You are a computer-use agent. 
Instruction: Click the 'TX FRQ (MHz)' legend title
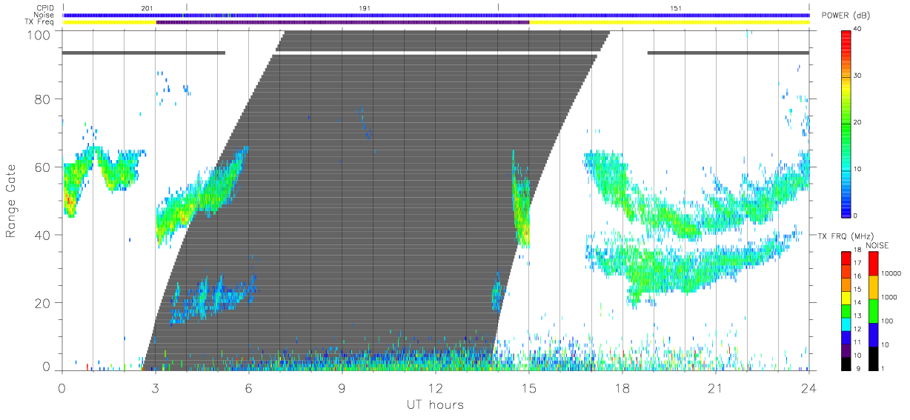click(846, 236)
